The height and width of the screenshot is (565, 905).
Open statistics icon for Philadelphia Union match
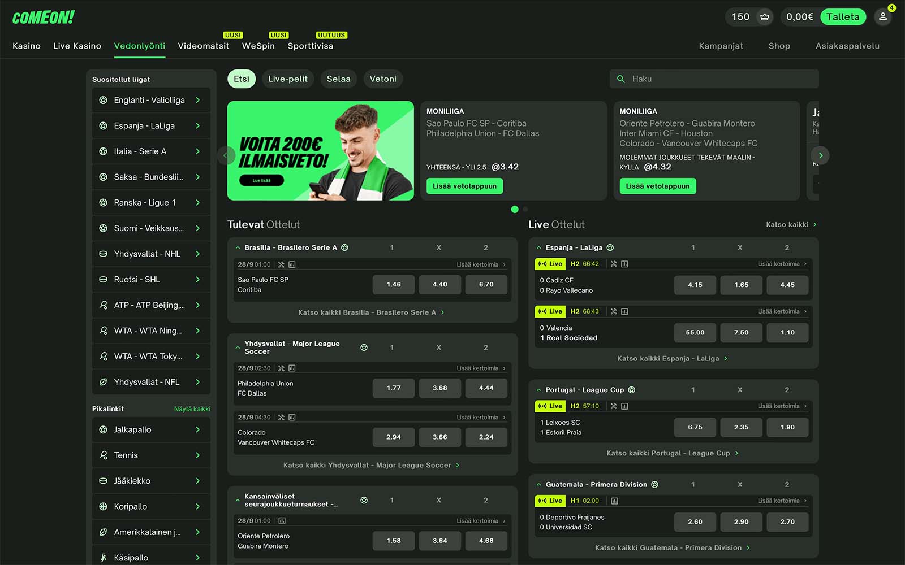click(x=292, y=368)
